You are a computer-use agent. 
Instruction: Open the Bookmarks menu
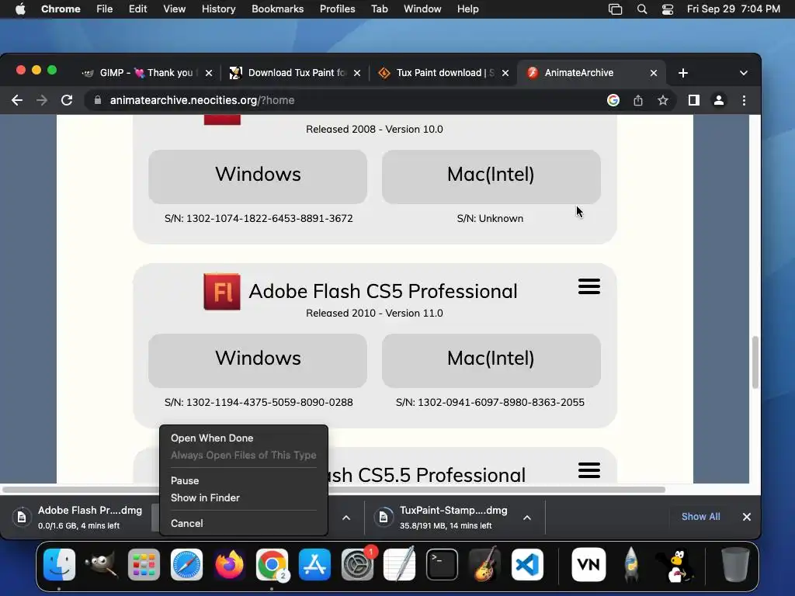click(x=277, y=9)
